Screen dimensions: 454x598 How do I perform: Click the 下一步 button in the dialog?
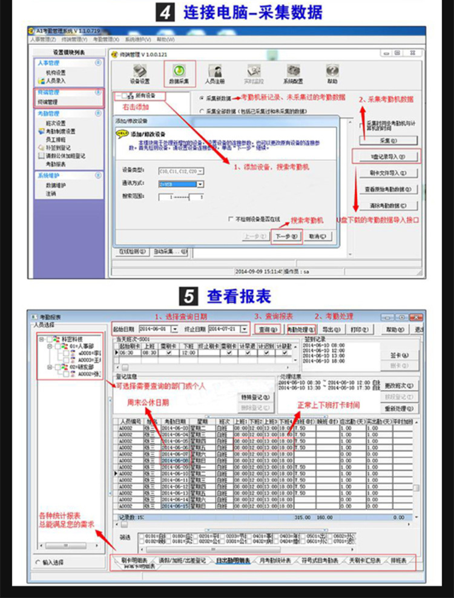click(286, 236)
